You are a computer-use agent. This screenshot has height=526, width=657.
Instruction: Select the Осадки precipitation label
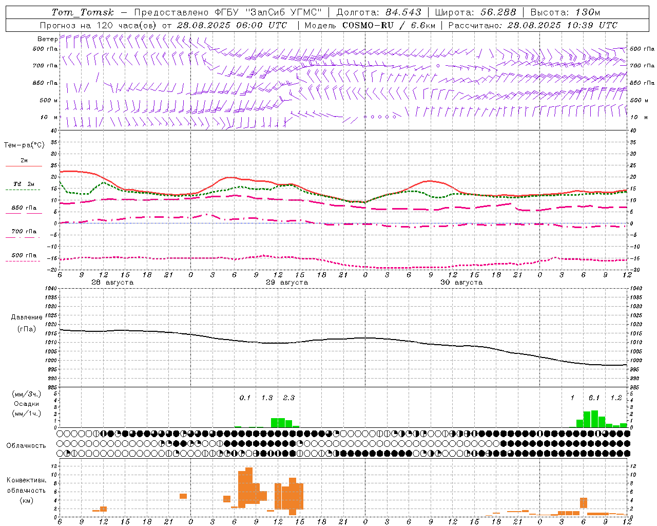[27, 404]
